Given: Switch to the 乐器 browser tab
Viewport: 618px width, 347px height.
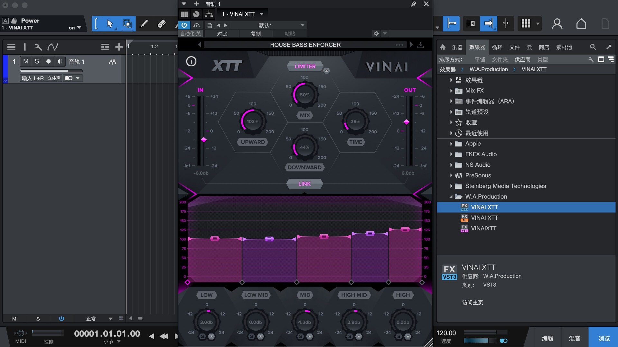Looking at the screenshot, I should click(457, 47).
